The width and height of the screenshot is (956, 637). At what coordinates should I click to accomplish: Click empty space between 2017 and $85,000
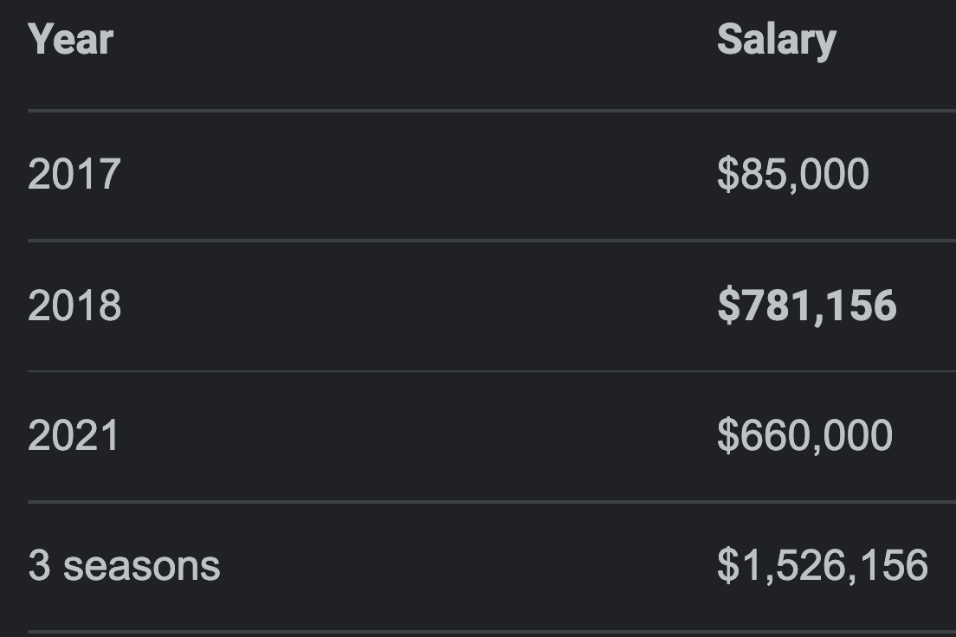419,175
